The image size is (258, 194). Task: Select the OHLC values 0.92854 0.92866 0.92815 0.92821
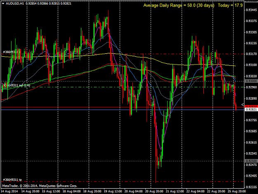(49, 3)
